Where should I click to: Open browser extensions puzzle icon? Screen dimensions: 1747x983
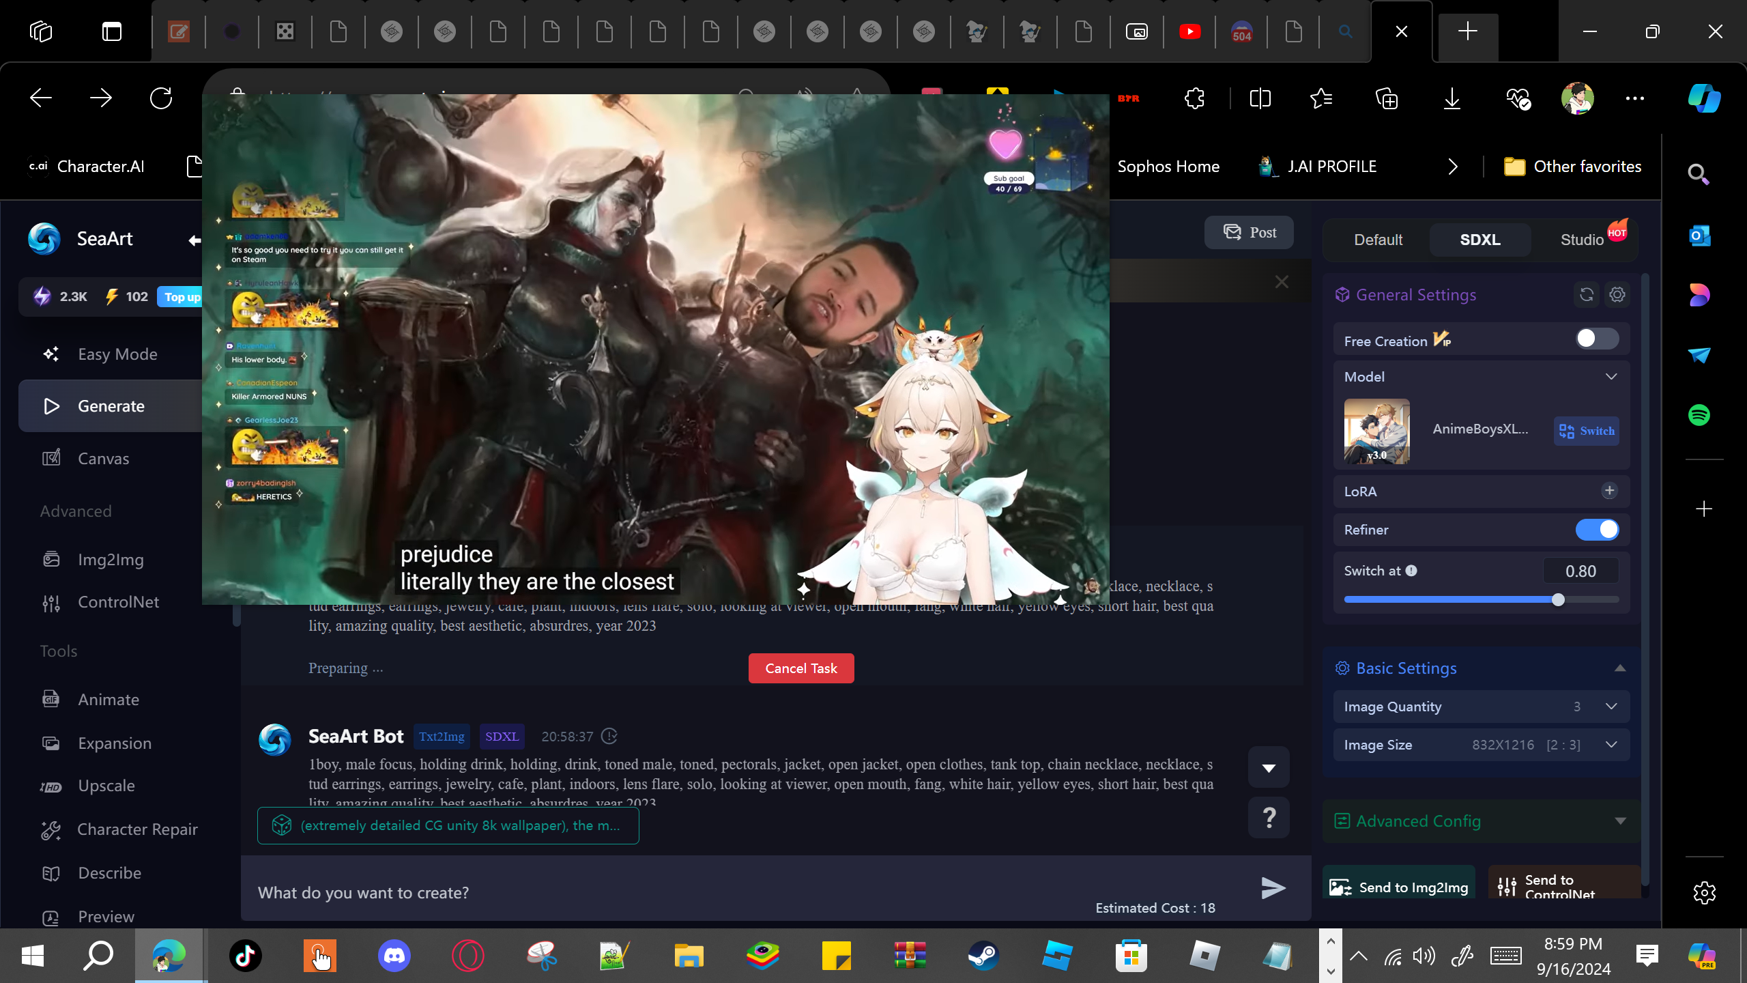(1194, 98)
